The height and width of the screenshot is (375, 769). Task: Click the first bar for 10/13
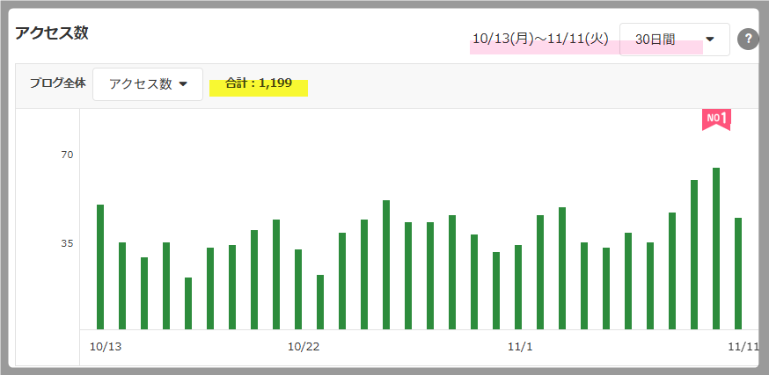pos(100,267)
